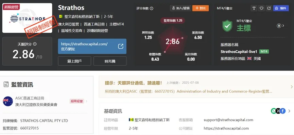Image resolution: width=294 pixels, height=135 pixels.
Task: Click the 涉嫌超限經營 tag
Action: pyautogui.click(x=98, y=31)
